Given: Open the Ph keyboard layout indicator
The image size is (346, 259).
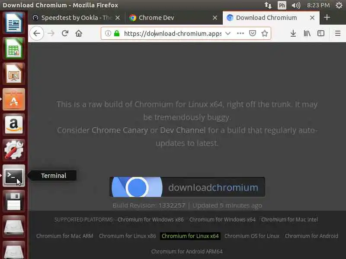Looking at the screenshot, I should tap(282, 5).
